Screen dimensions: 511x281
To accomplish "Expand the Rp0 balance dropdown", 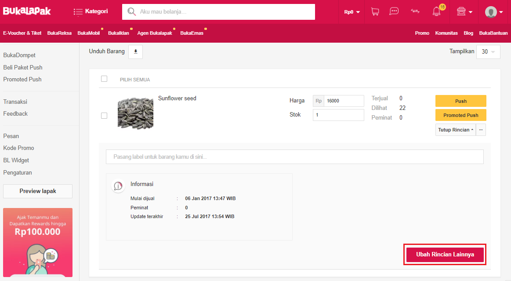I will tap(352, 12).
